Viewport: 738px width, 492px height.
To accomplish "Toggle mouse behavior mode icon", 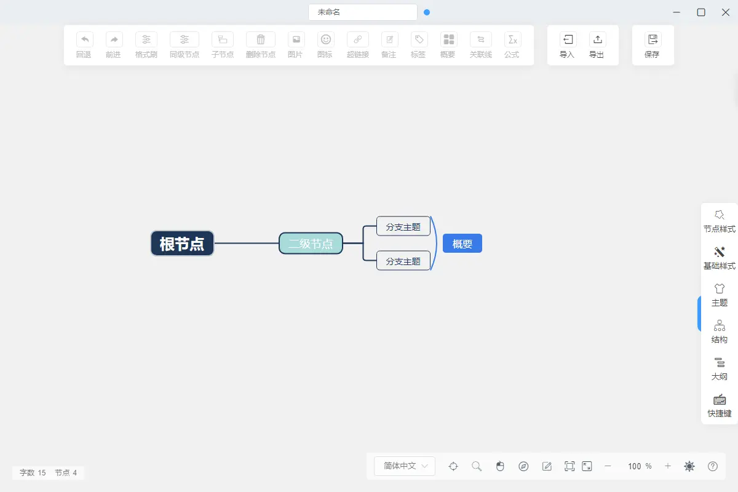I will tap(500, 466).
